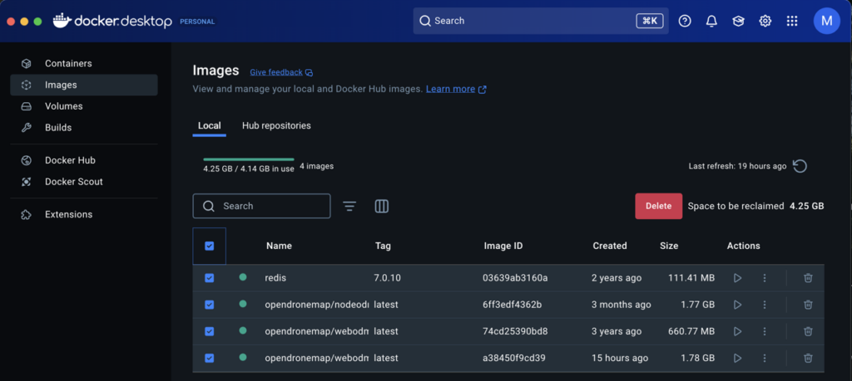Image resolution: width=852 pixels, height=381 pixels.
Task: Switch to the Local tab
Action: [209, 125]
